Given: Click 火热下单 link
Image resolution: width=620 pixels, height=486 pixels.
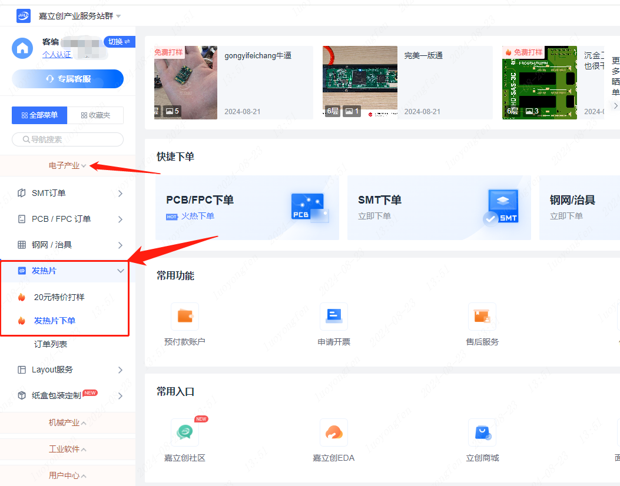Looking at the screenshot, I should pyautogui.click(x=198, y=216).
